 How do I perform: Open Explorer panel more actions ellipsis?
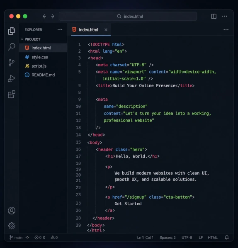pyautogui.click(x=60, y=29)
